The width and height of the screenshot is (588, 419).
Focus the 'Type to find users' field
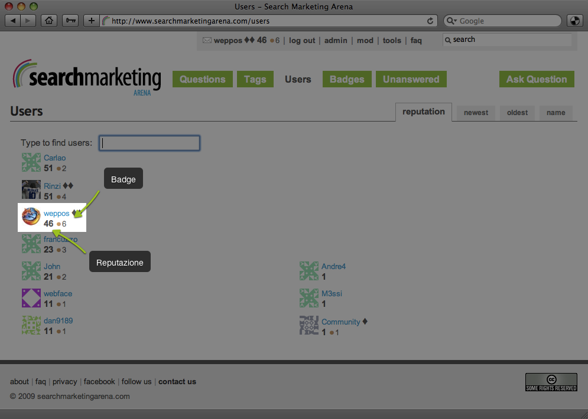click(150, 143)
